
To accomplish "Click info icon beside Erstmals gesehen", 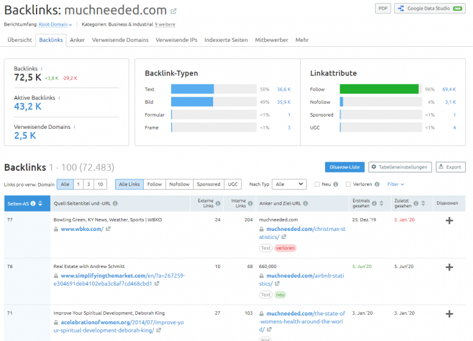I will [x=374, y=204].
